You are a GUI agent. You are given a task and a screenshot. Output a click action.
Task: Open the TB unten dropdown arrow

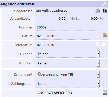point(98,63)
